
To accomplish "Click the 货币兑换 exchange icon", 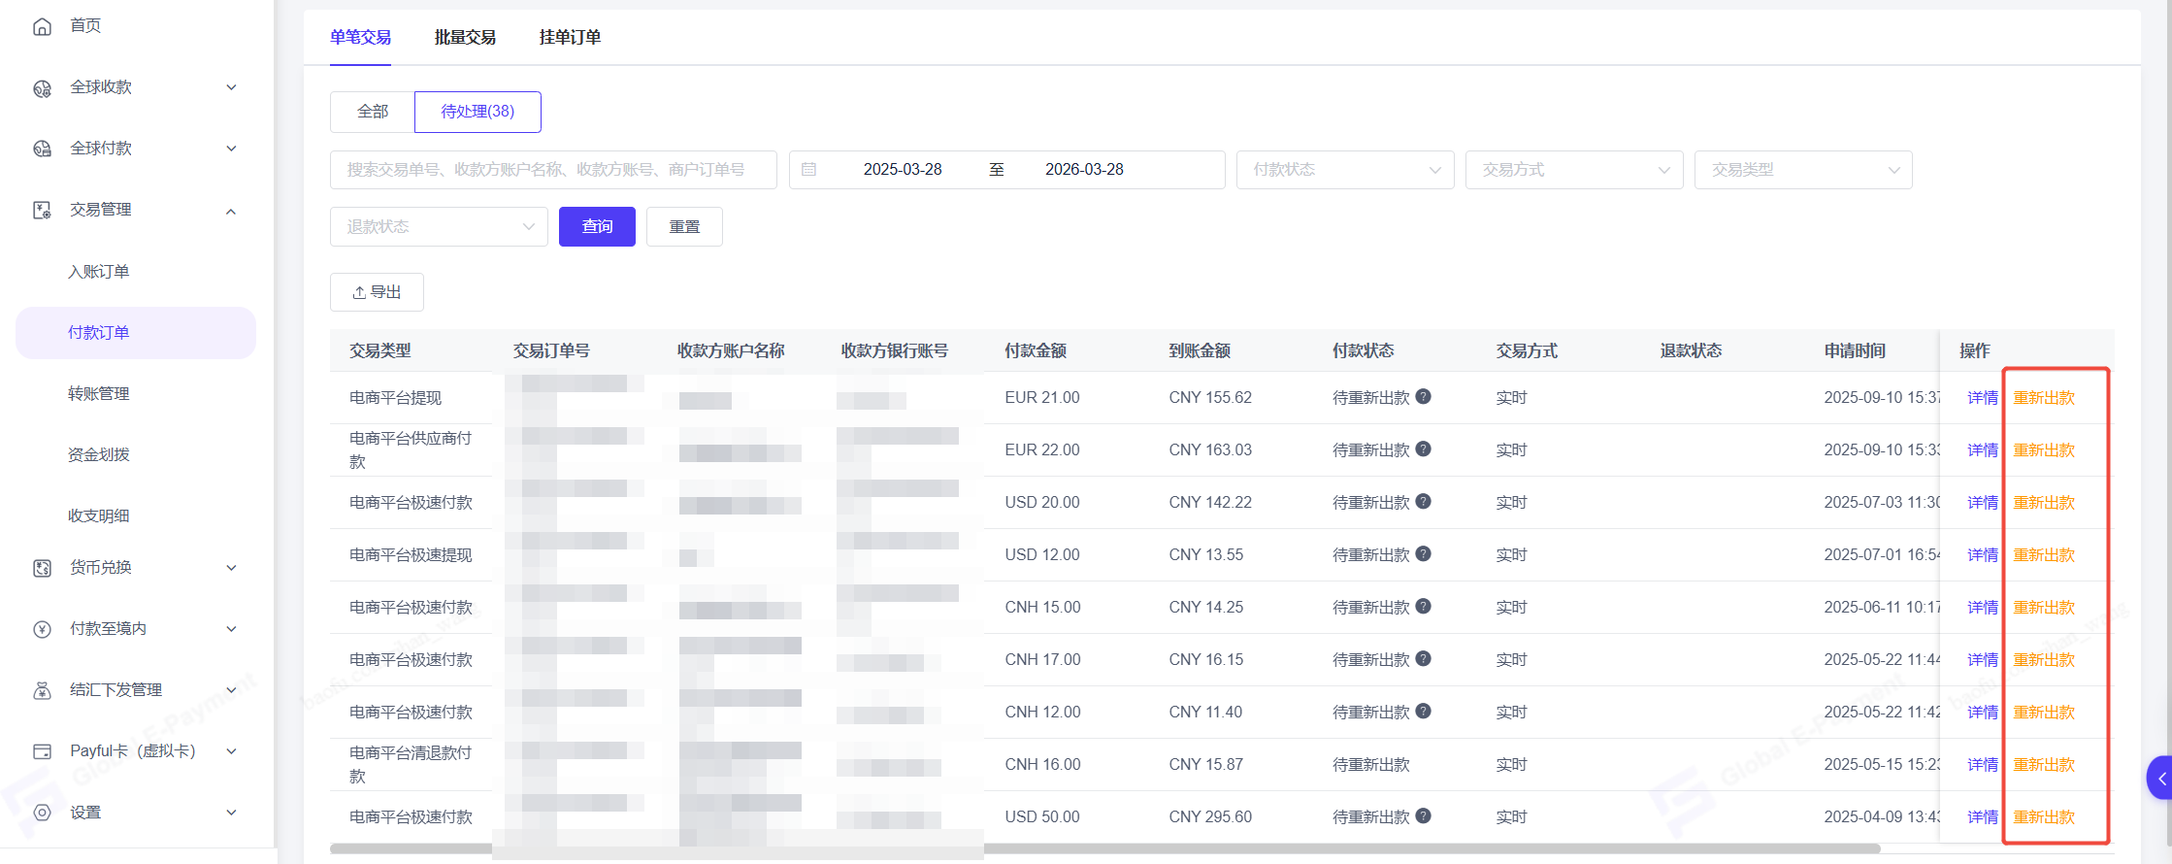I will point(42,568).
